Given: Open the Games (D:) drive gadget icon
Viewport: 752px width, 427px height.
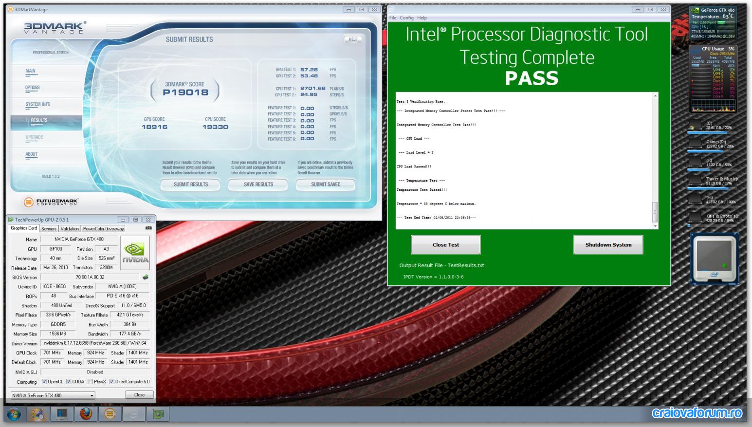Looking at the screenshot, I should [695, 144].
